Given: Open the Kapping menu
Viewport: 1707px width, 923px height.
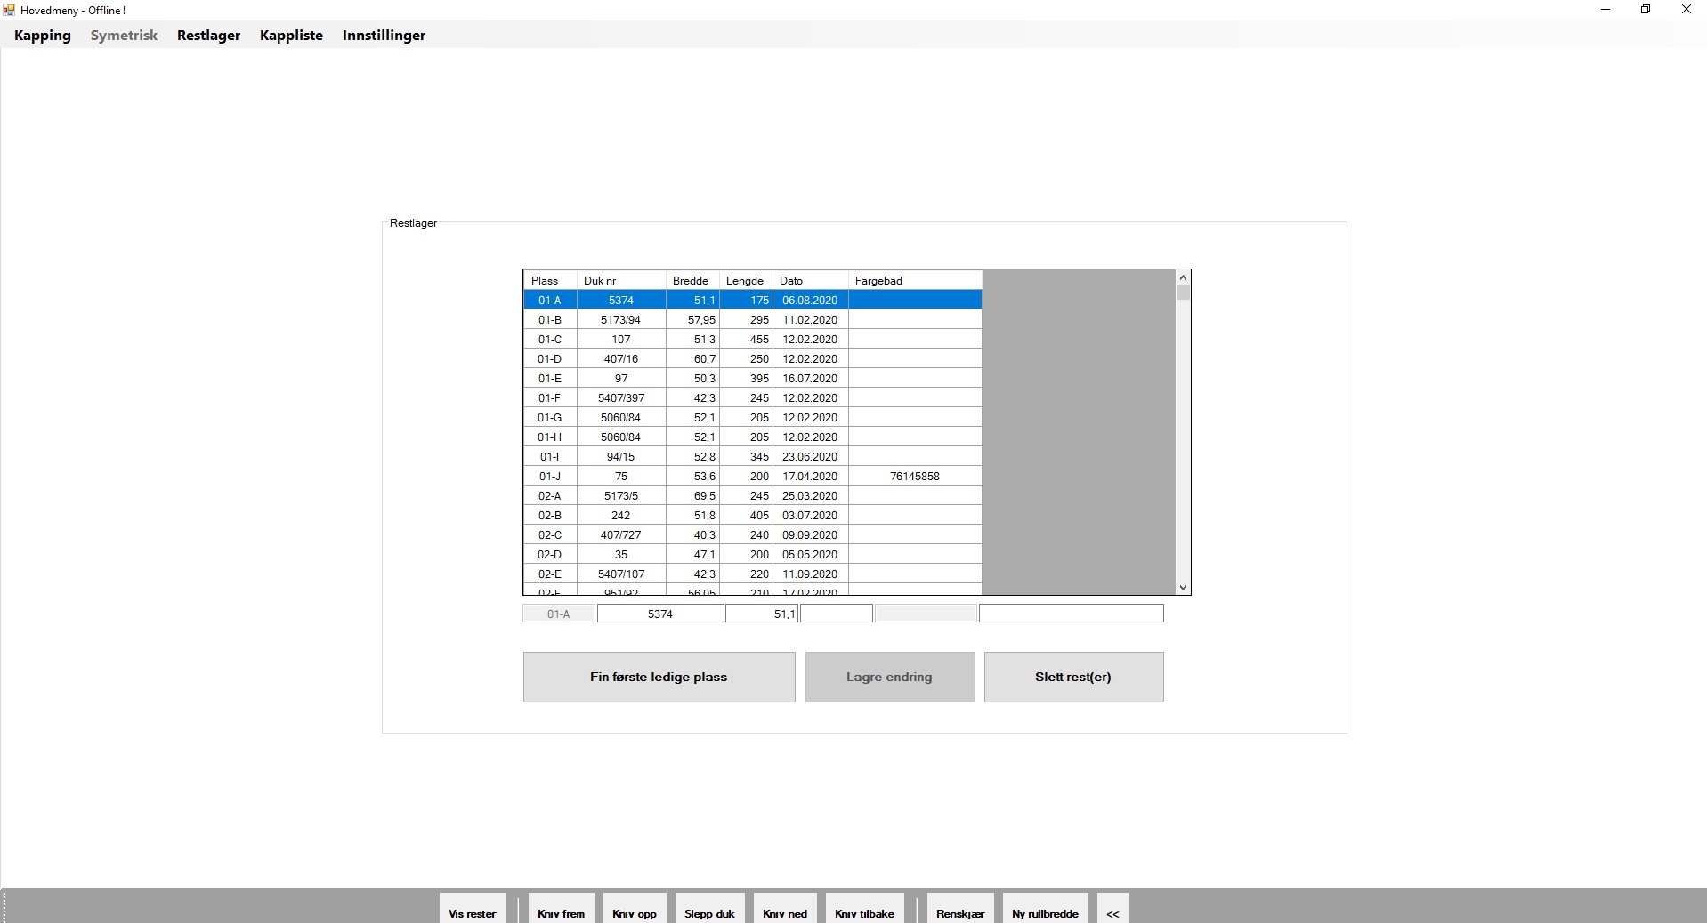Looking at the screenshot, I should tap(43, 36).
